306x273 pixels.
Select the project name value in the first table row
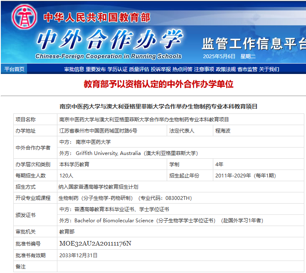click(144, 119)
